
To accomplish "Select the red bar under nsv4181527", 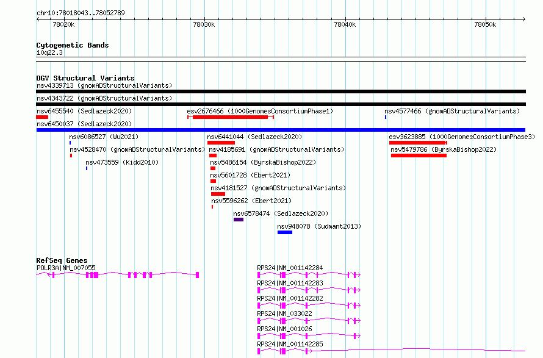I will 218,194.
